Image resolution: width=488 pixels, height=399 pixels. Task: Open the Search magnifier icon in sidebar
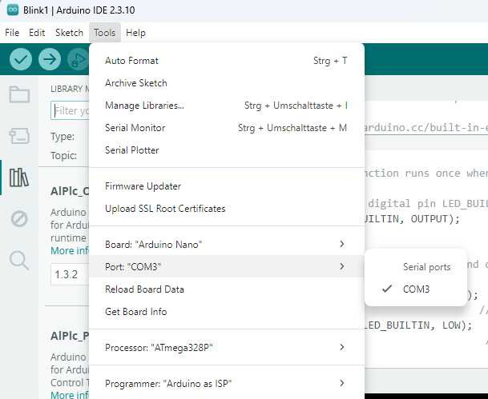[19, 260]
